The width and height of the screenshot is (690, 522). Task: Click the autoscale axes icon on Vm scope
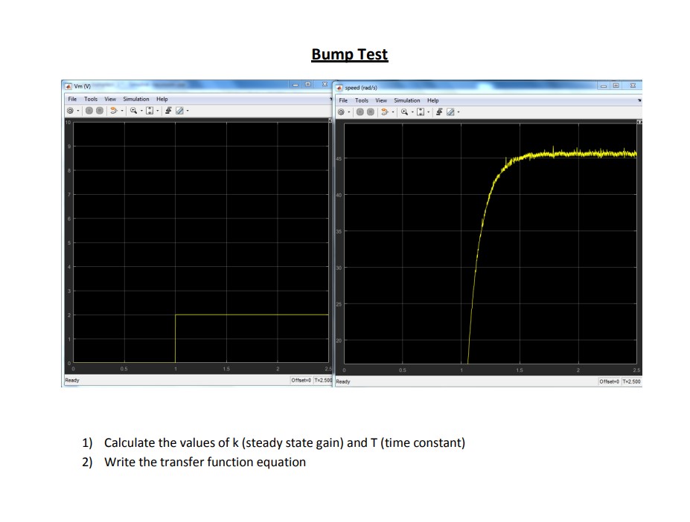pos(150,110)
